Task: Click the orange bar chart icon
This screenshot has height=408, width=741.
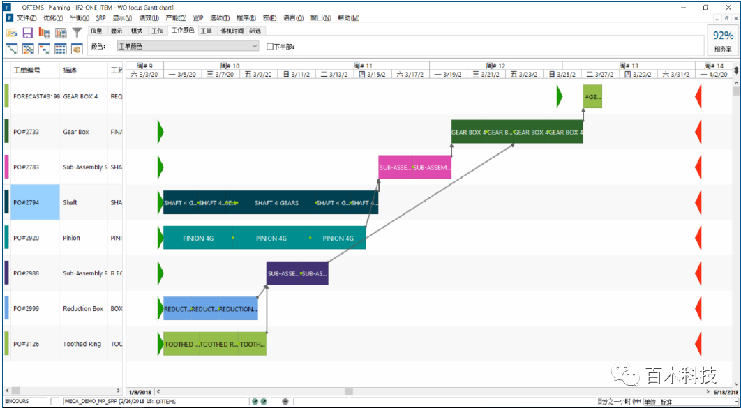Action: tap(44, 33)
